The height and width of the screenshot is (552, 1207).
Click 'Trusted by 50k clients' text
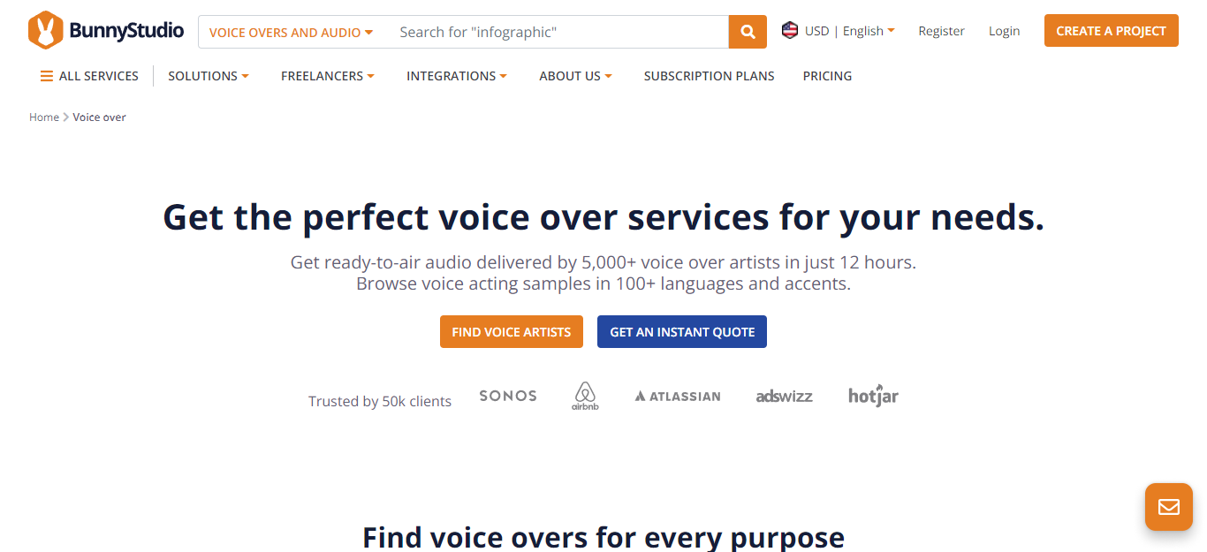(380, 401)
